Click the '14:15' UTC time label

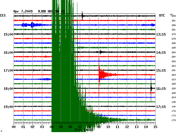pos(161,53)
